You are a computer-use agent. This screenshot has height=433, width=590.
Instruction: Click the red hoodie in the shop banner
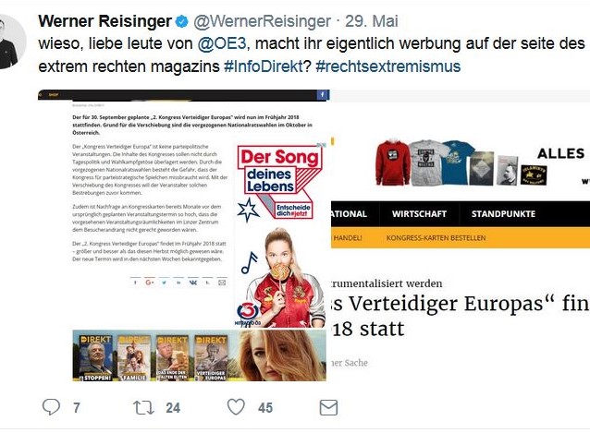click(x=391, y=162)
